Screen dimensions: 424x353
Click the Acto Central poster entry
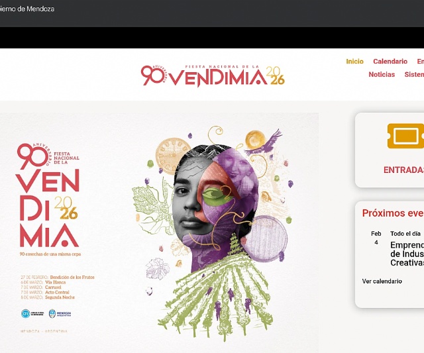(x=45, y=292)
